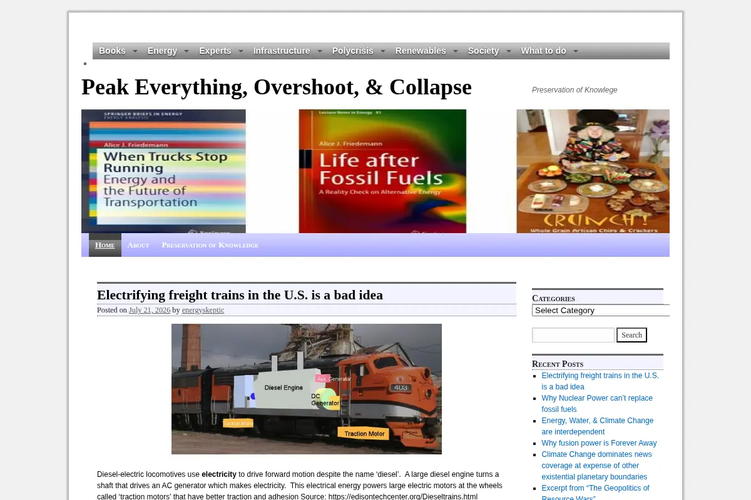Open recent post Climate Change dominates news coverage
The width and height of the screenshot is (751, 500).
point(597,466)
